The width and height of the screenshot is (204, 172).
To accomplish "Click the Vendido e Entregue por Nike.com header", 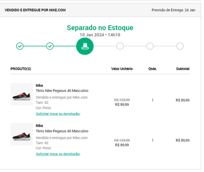I will 35,10.
